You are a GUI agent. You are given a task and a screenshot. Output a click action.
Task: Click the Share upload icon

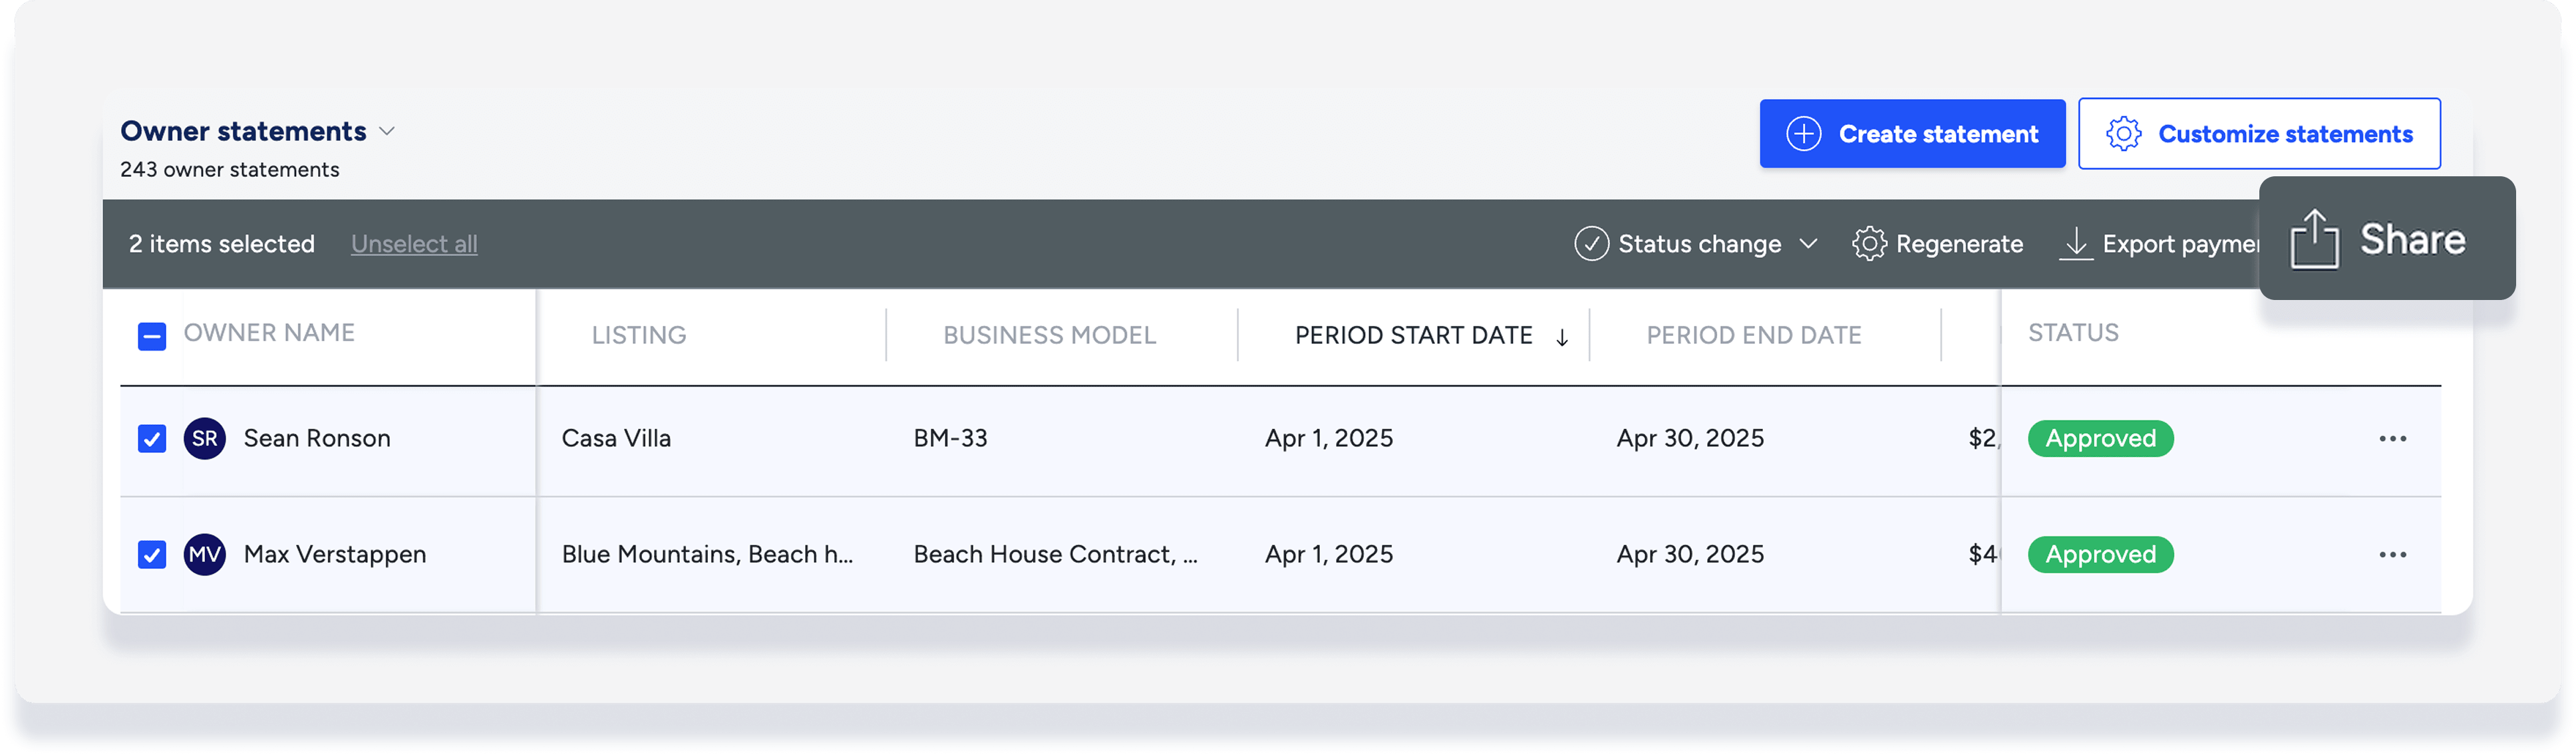pos(2314,240)
